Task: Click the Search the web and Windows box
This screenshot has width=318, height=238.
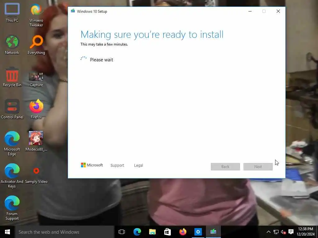Action: (64, 232)
